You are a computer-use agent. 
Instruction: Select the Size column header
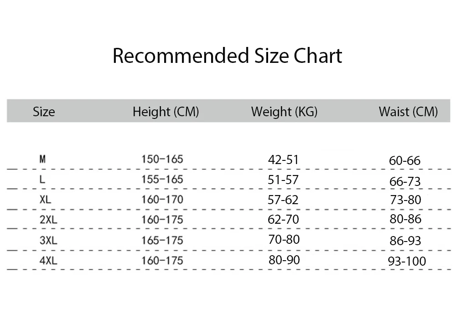44,112
